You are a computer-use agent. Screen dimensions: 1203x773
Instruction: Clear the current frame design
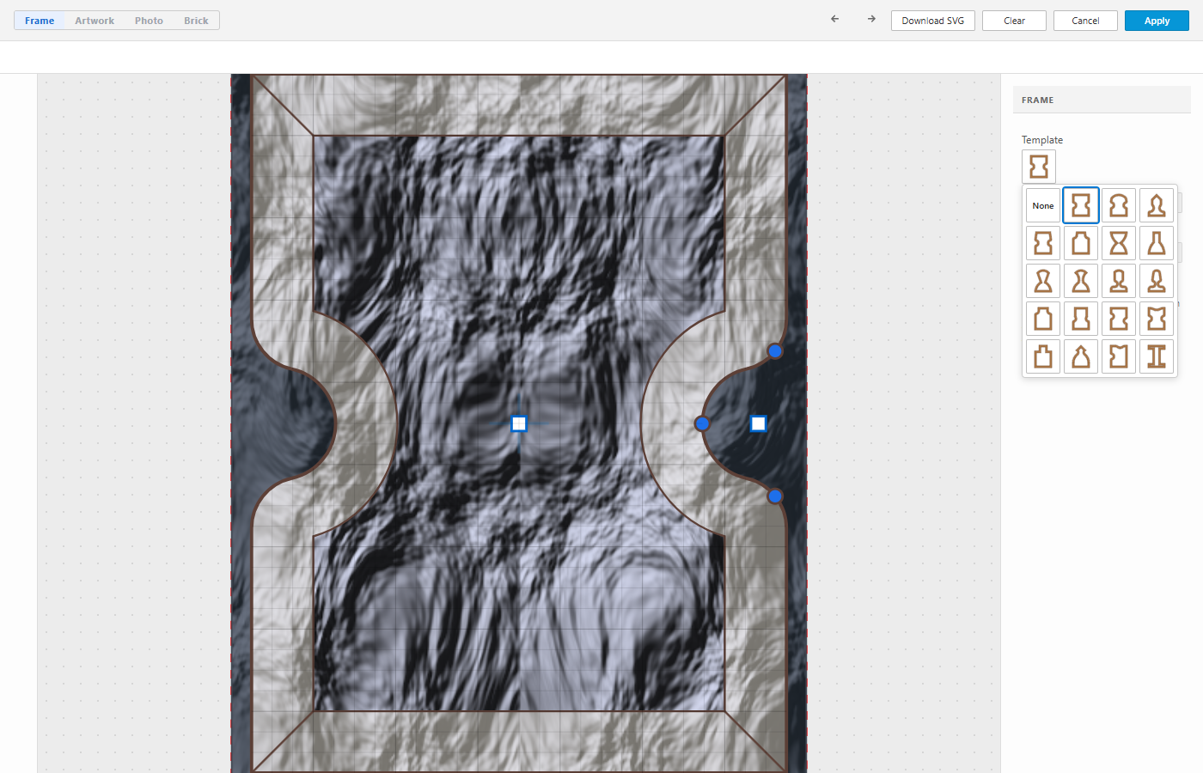1014,21
